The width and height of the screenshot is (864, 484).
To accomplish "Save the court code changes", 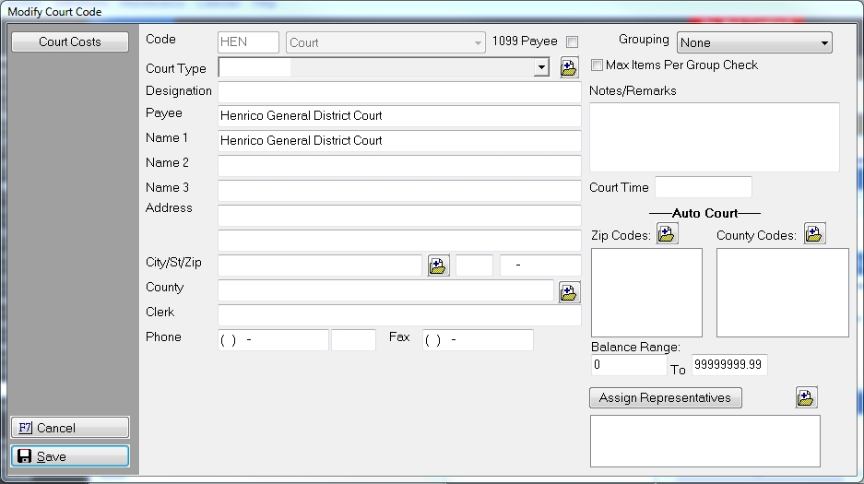I will [x=70, y=456].
